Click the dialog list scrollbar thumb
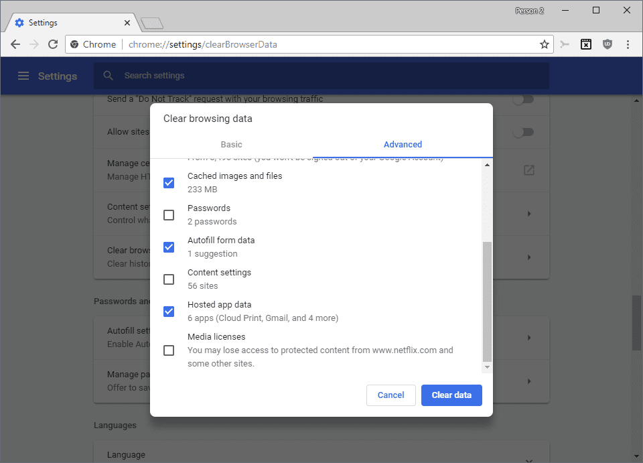Viewport: 643px width, 463px height. 487,302
